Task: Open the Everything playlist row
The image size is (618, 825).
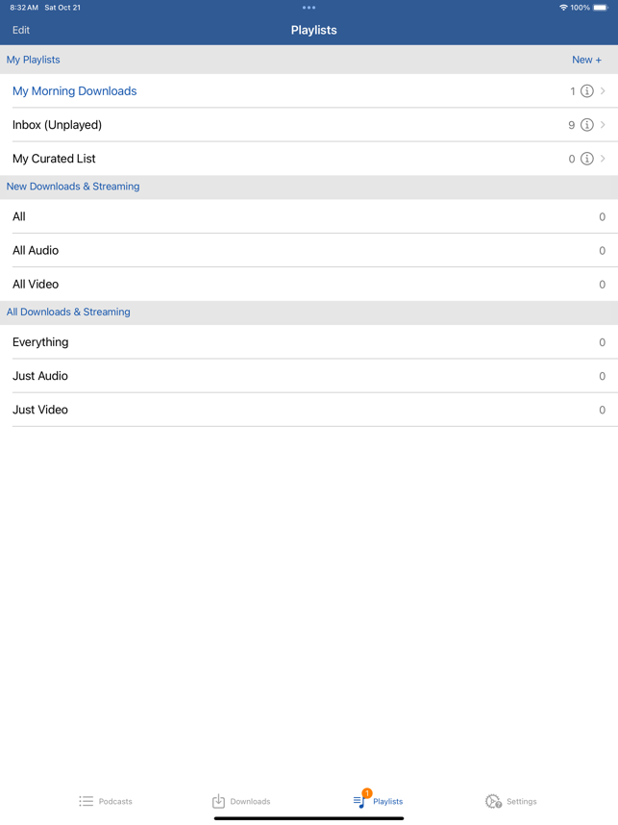Action: coord(309,342)
